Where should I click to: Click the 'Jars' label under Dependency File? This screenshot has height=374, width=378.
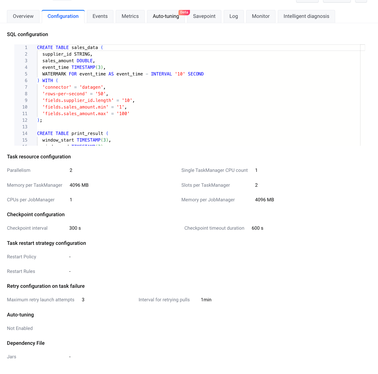12,357
